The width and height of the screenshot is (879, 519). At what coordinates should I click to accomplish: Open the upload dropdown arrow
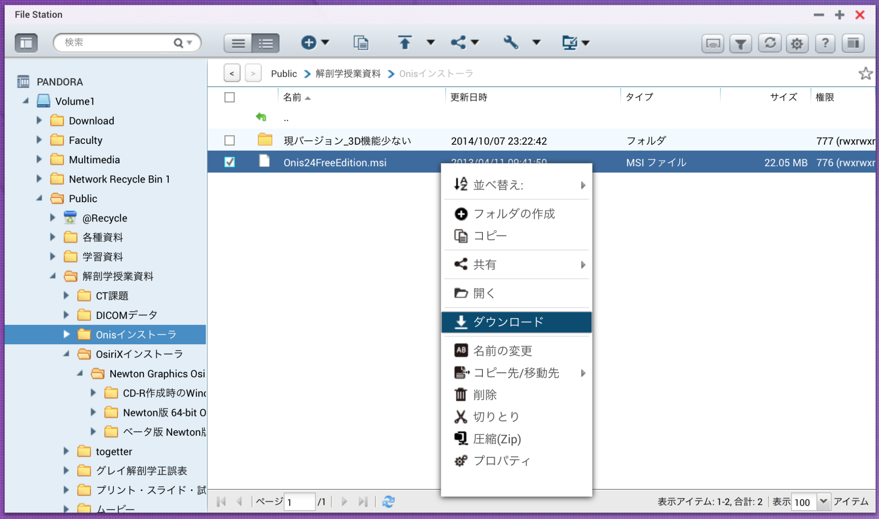click(x=430, y=42)
